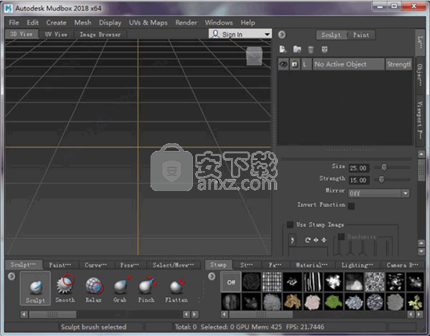Click the folder icon in Layers panel
This screenshot has width=430, height=336.
297,50
